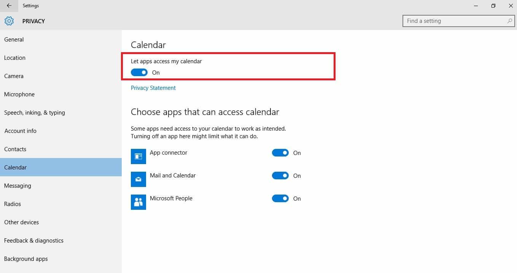
Task: Click the Mail and Calendar app icon
Action: point(138,179)
